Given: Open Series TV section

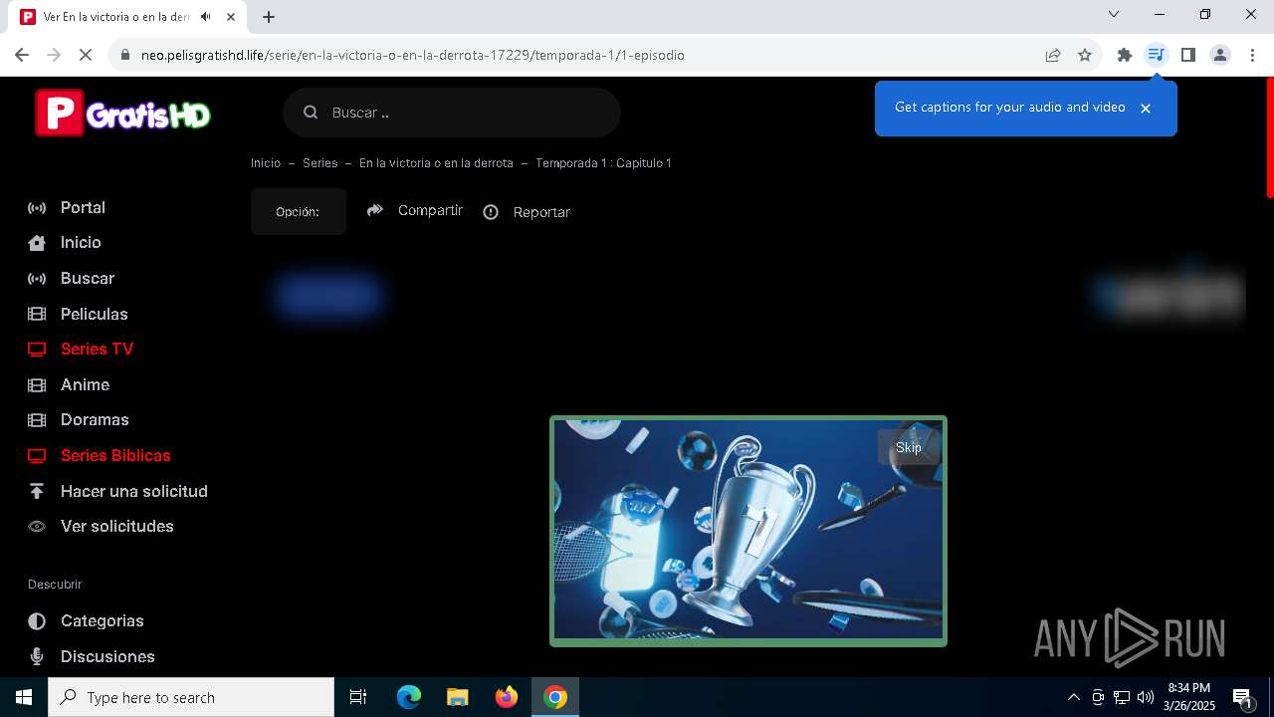Looking at the screenshot, I should pos(97,349).
